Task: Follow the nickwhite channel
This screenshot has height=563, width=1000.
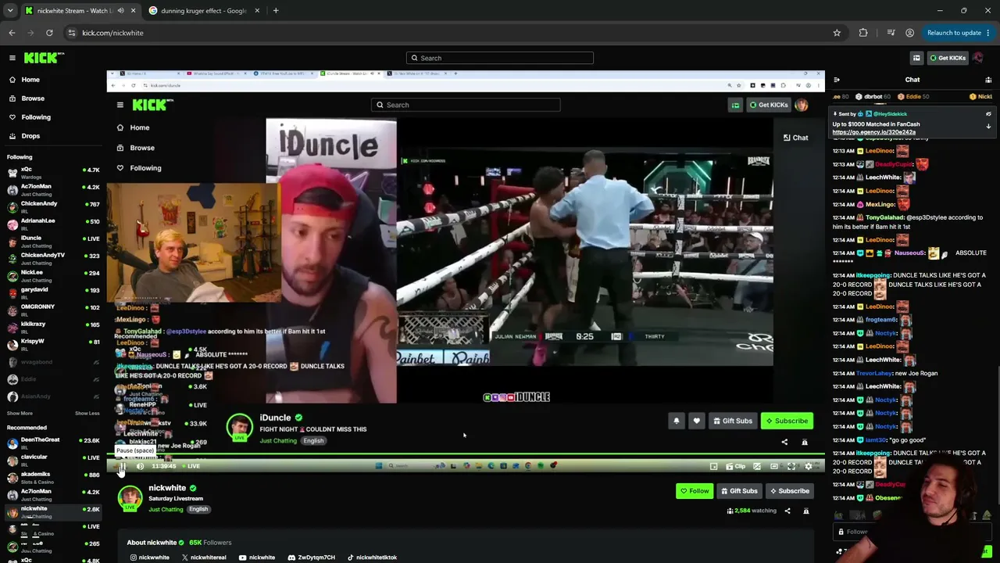Action: [695, 491]
